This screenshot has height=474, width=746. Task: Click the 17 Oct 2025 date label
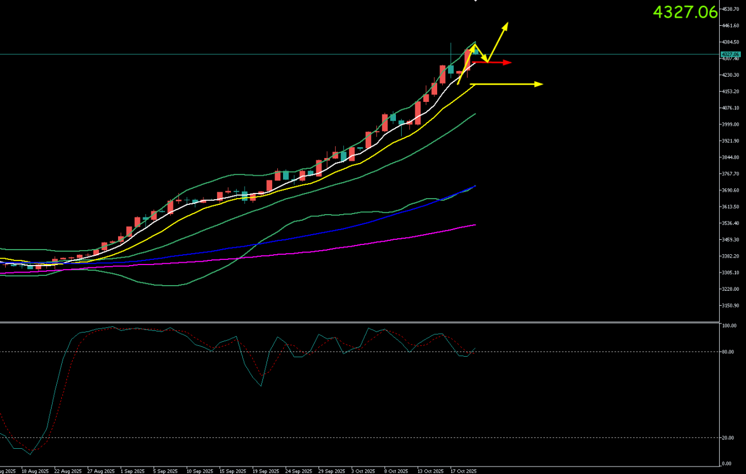pyautogui.click(x=463, y=471)
